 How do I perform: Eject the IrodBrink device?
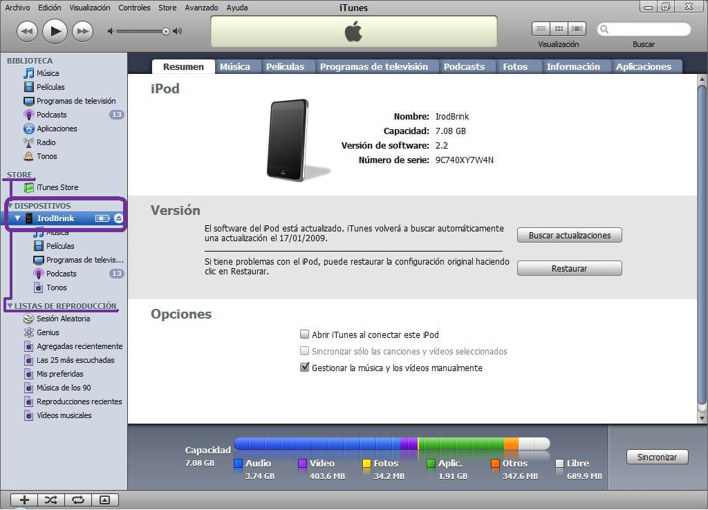(118, 218)
